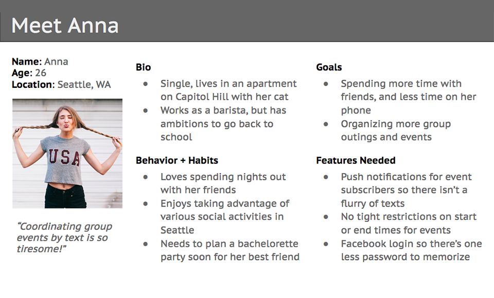Click the quote about coordinating group events
Screen dimensions: 494x298
(65, 237)
